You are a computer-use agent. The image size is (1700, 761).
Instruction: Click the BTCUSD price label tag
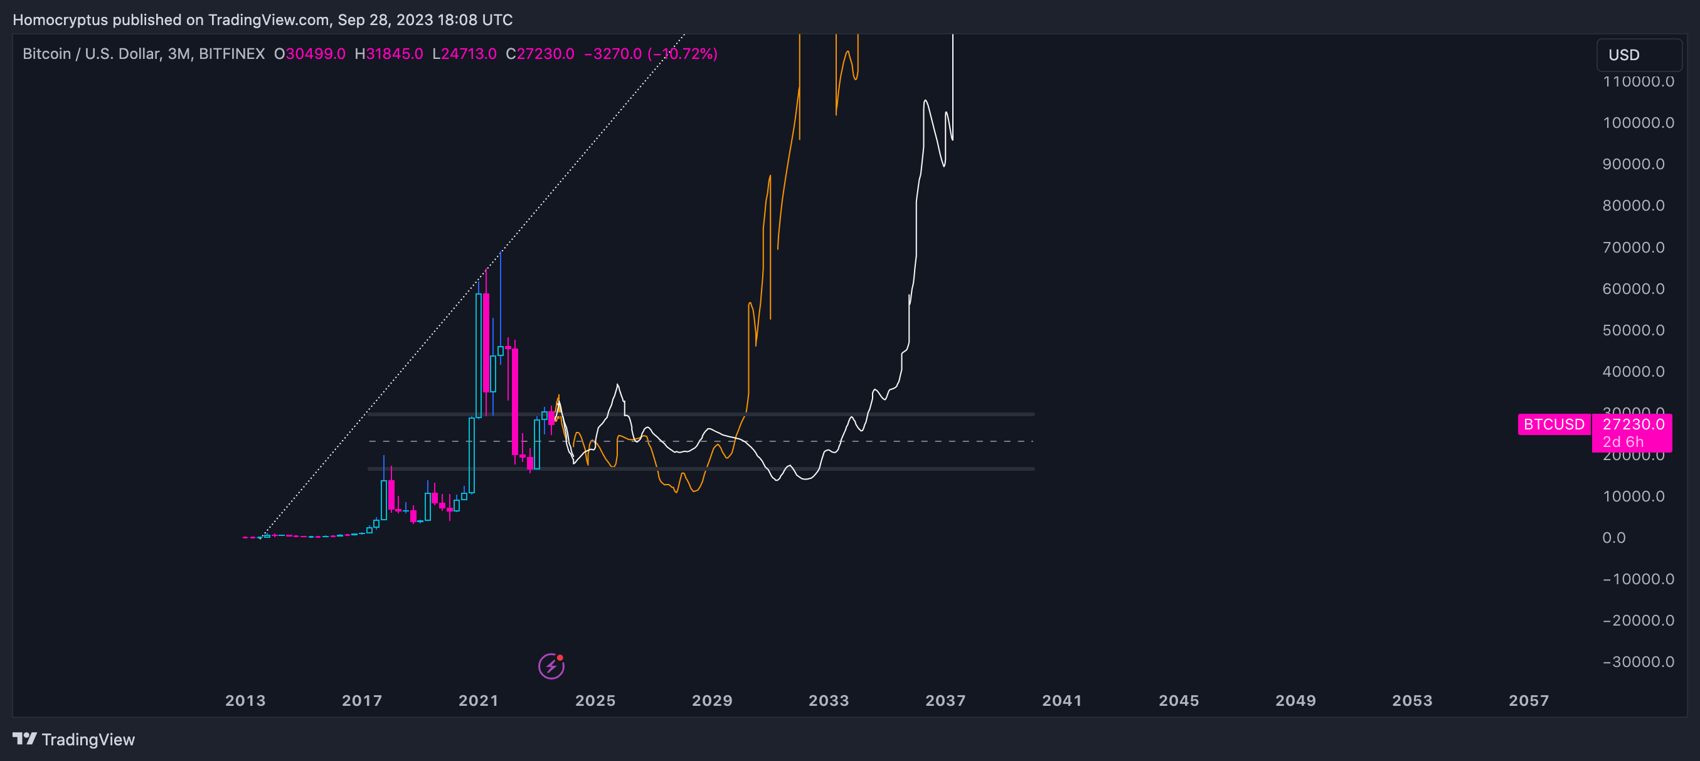1553,424
